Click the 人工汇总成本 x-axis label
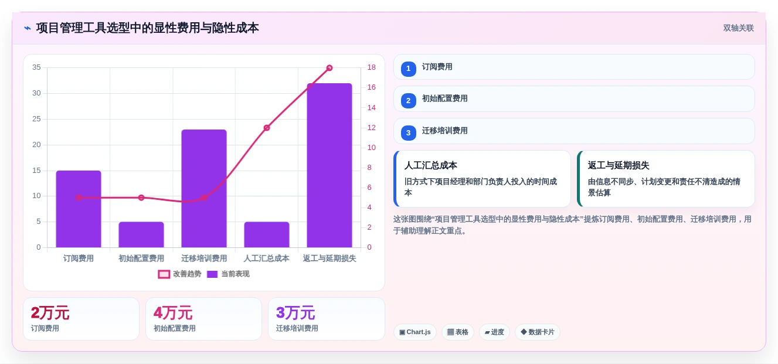Image resolution: width=778 pixels, height=364 pixels. tap(267, 258)
